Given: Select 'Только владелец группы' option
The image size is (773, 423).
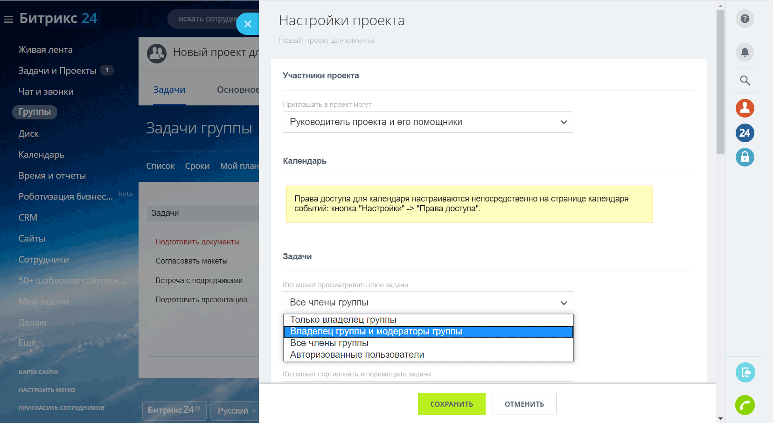Looking at the screenshot, I should coord(343,320).
